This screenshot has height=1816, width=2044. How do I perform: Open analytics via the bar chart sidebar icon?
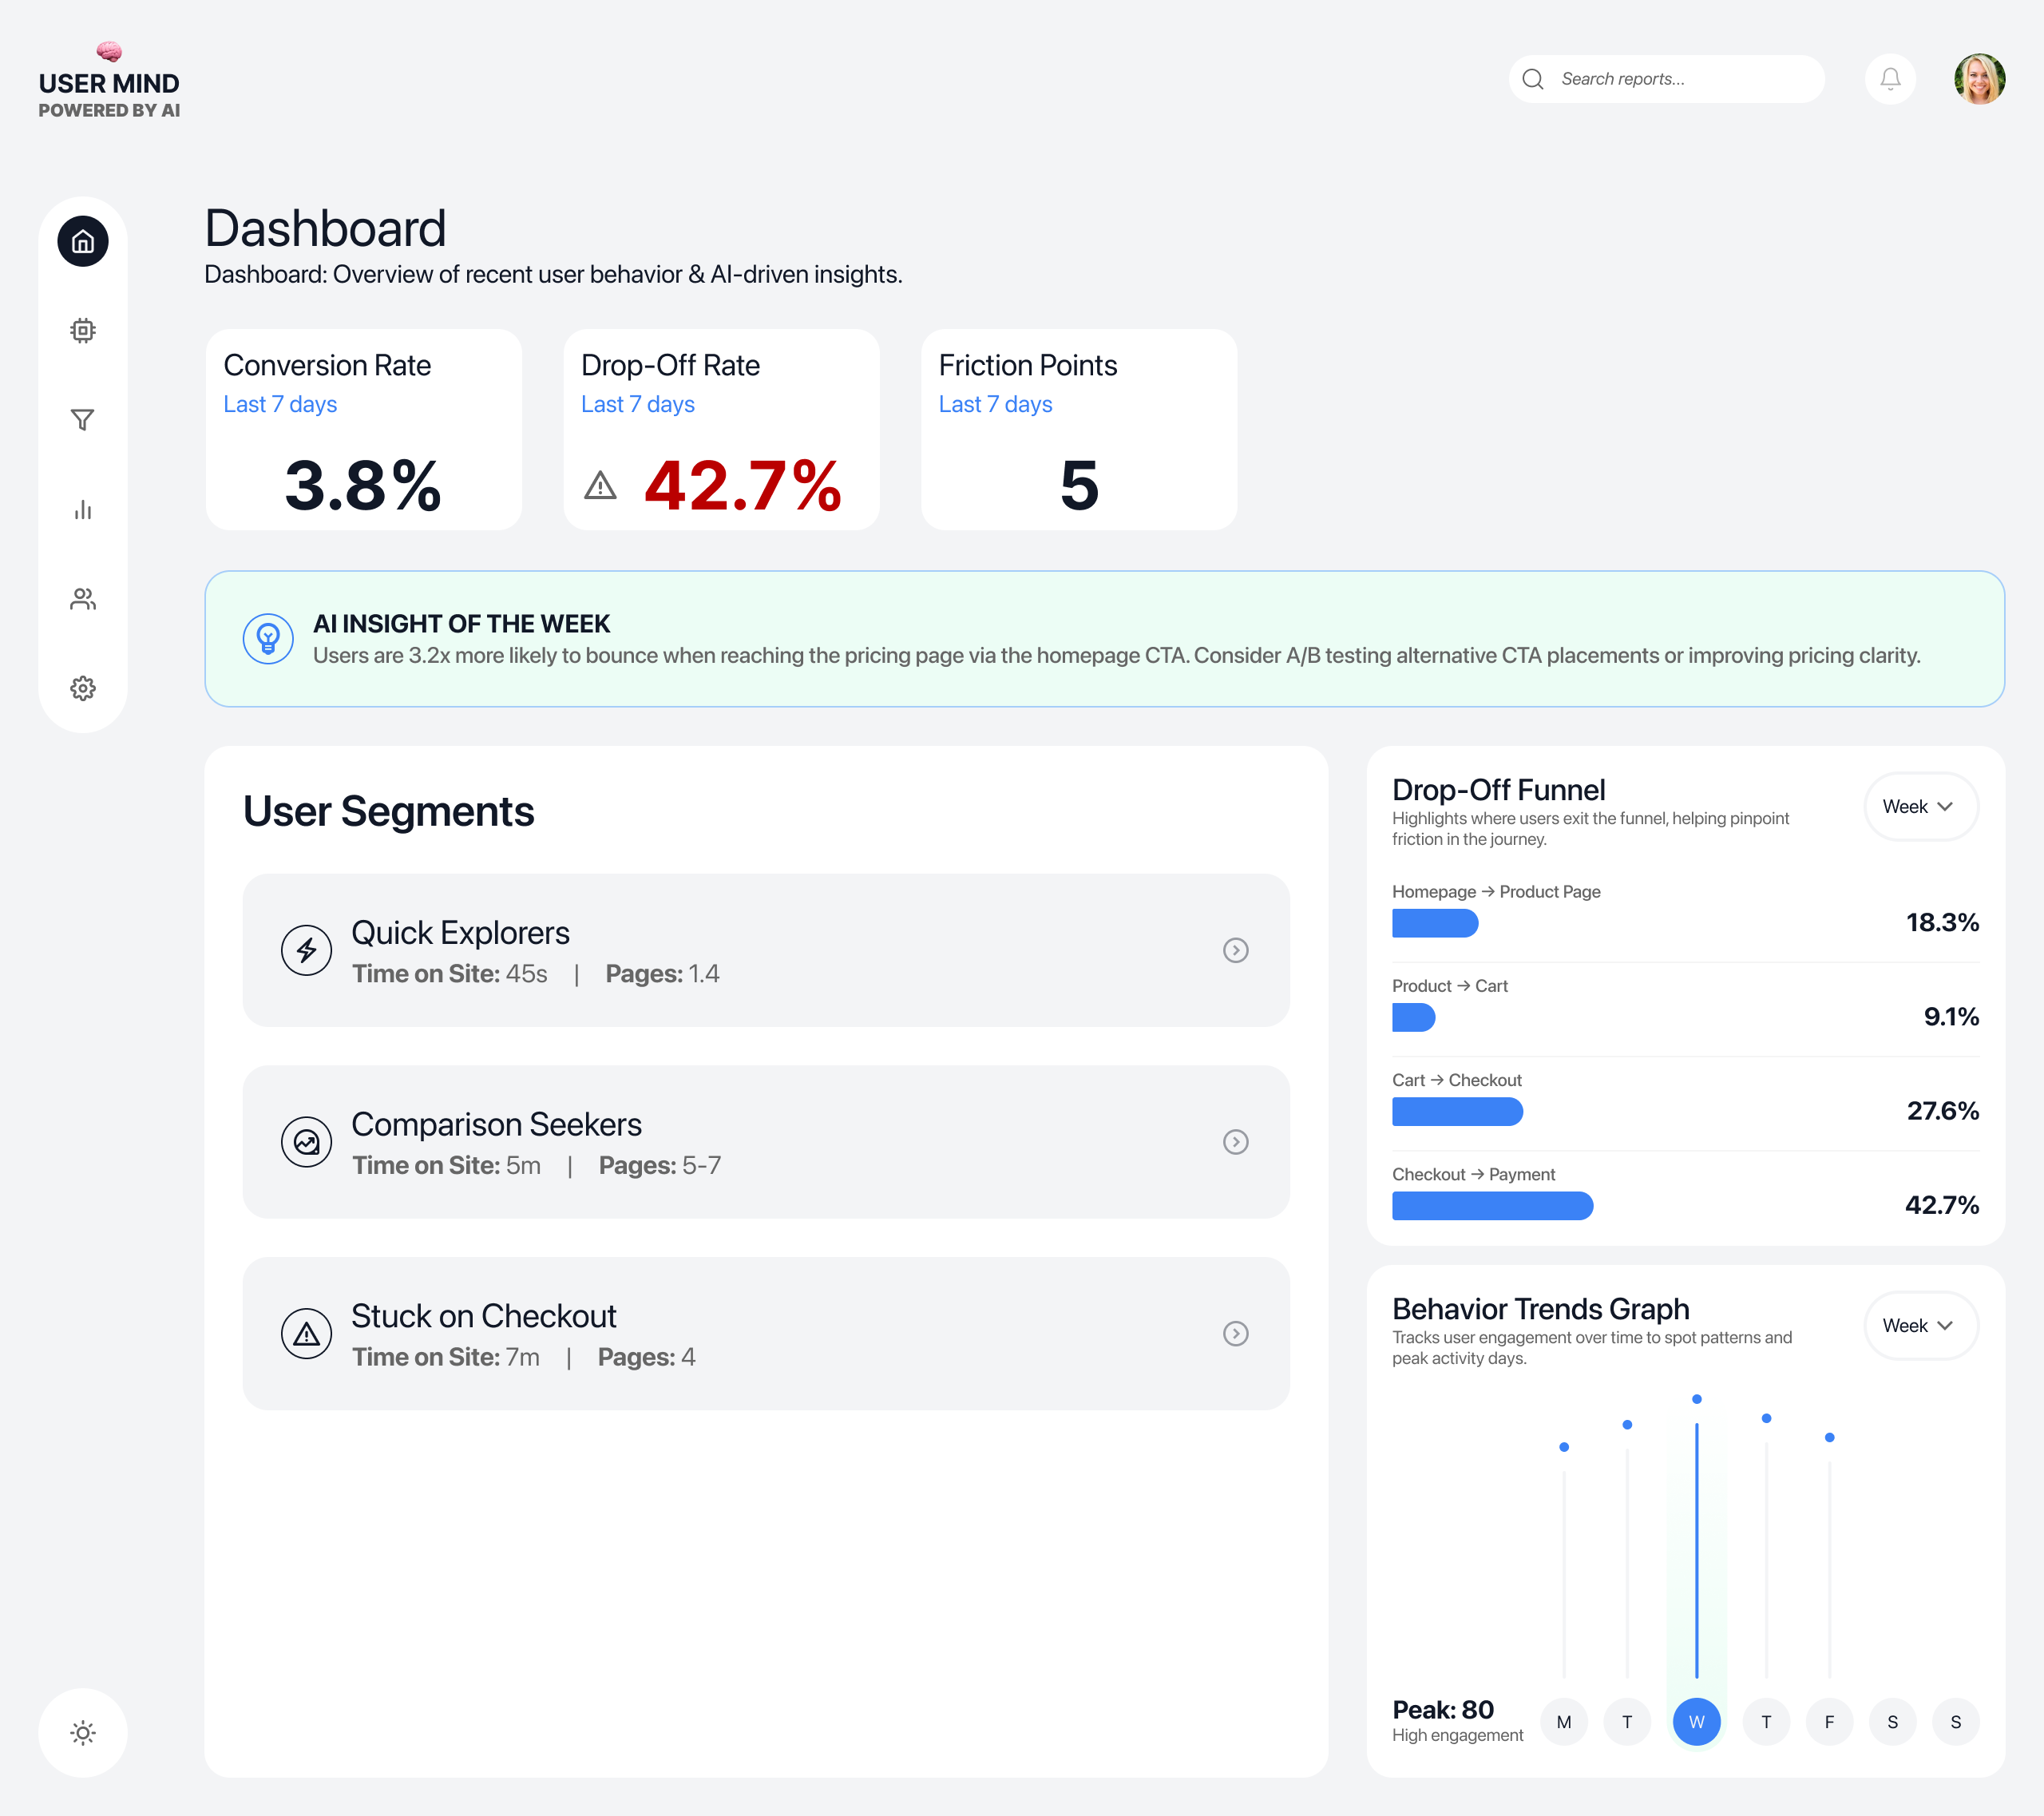click(83, 510)
